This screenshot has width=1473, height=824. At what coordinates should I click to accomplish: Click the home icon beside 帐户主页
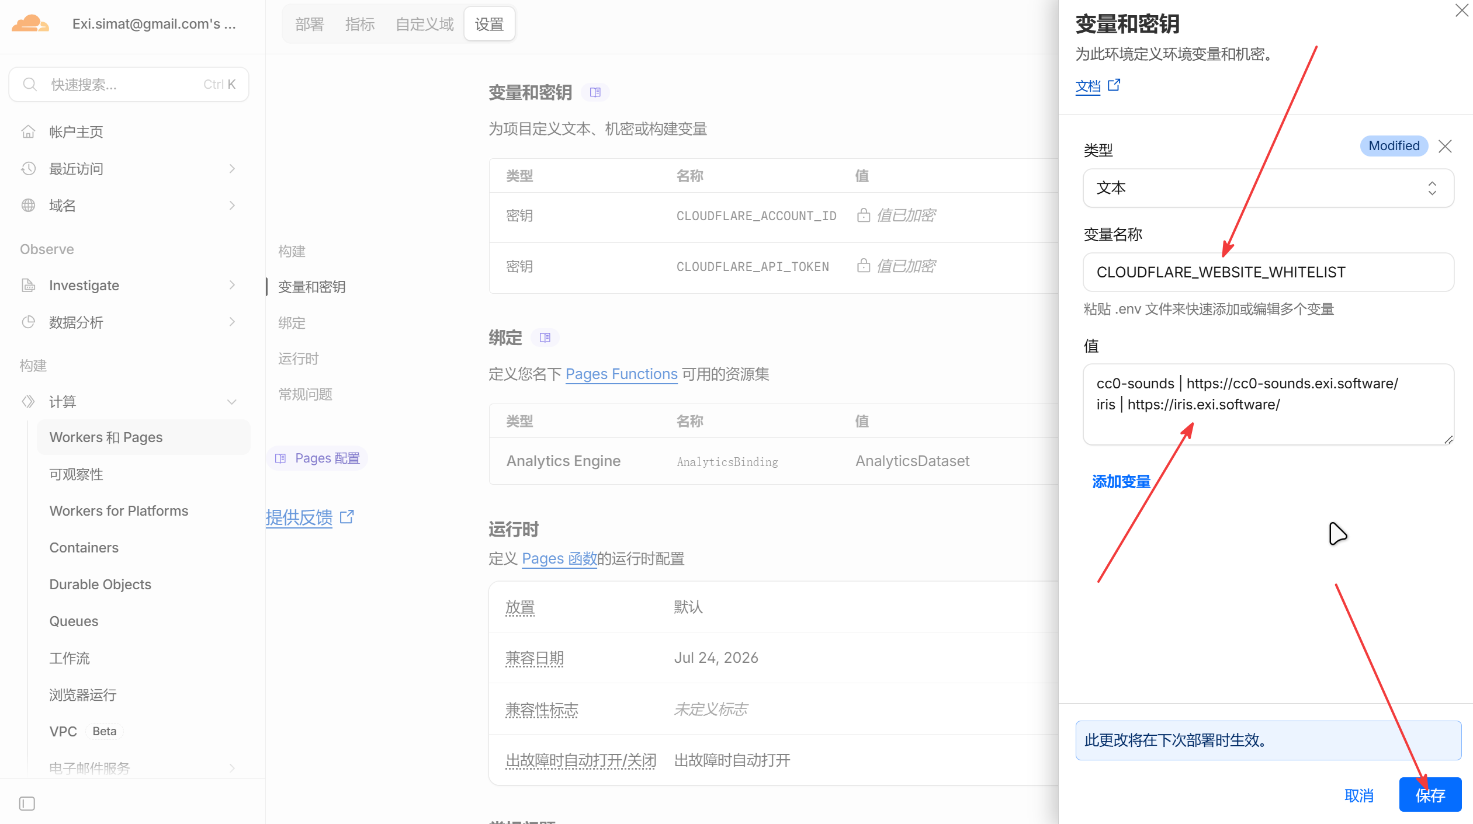[28, 132]
